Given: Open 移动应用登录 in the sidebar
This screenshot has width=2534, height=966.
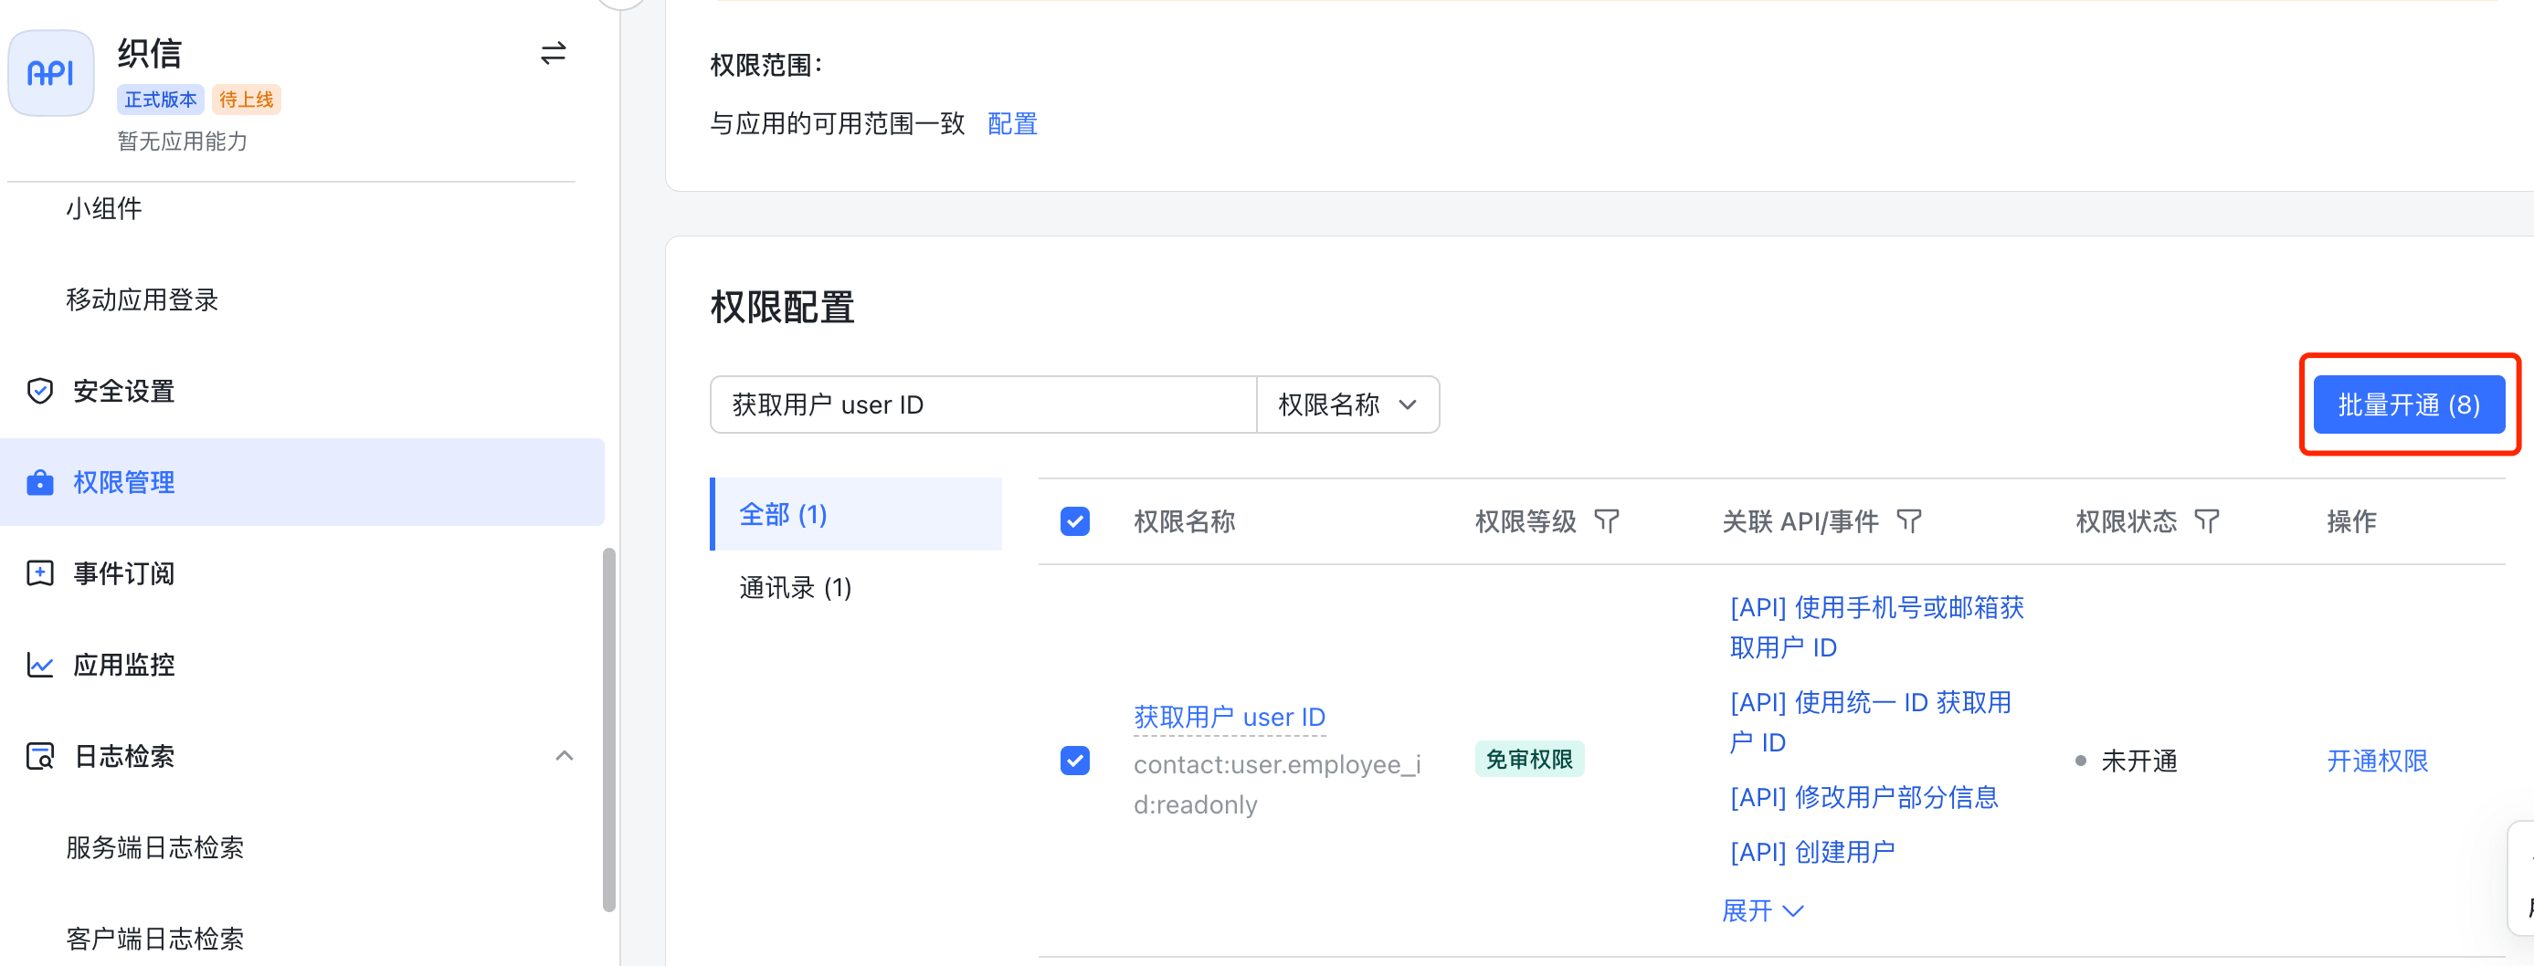Looking at the screenshot, I should pyautogui.click(x=142, y=299).
